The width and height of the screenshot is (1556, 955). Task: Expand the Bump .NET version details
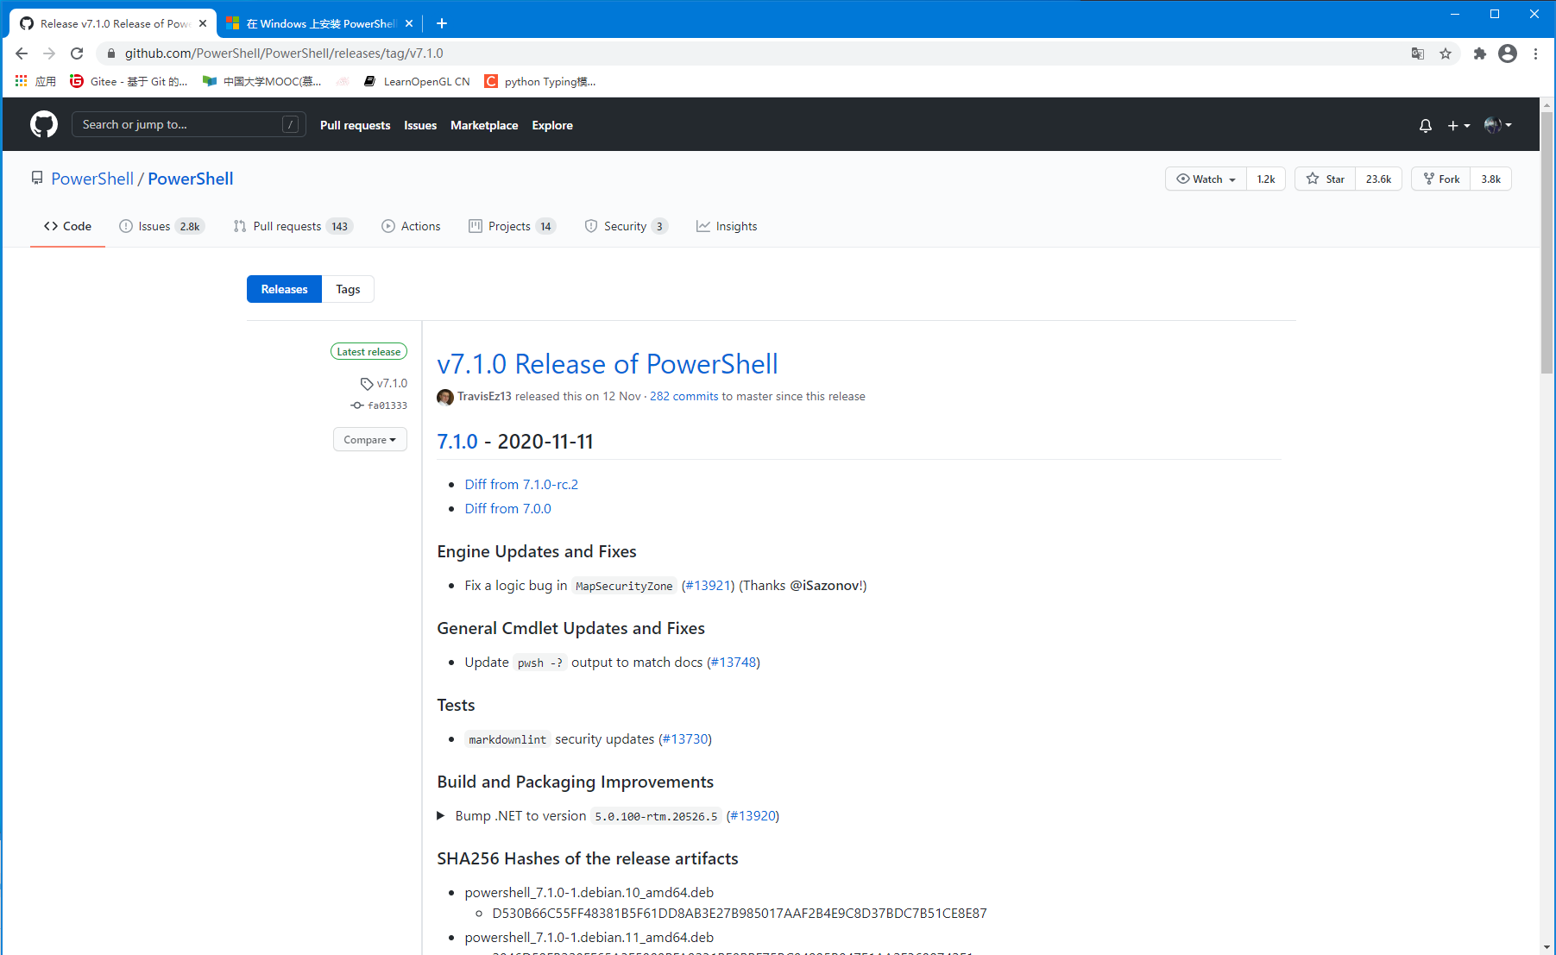point(441,815)
